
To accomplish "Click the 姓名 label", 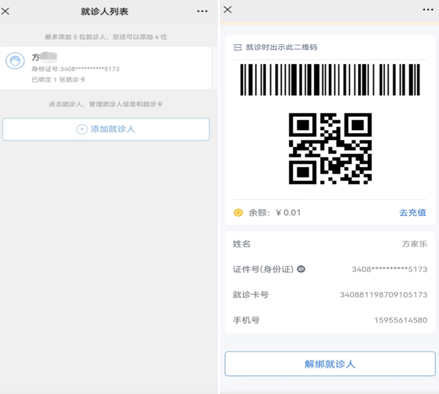I will (x=242, y=244).
